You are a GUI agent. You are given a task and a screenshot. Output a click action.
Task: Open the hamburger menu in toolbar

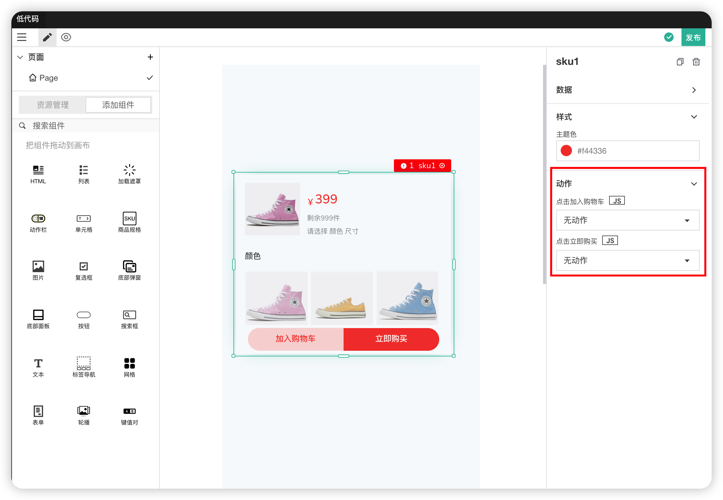[x=22, y=37]
